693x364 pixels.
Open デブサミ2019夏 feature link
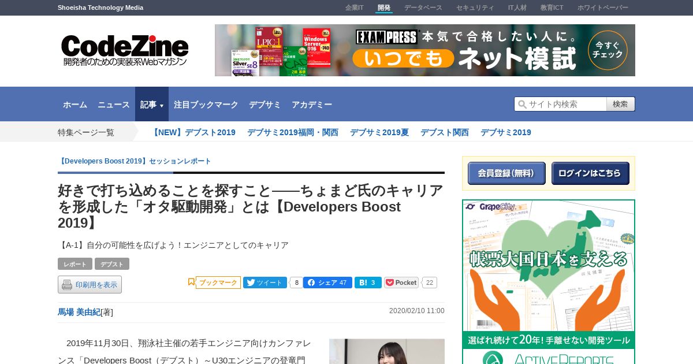coord(379,132)
